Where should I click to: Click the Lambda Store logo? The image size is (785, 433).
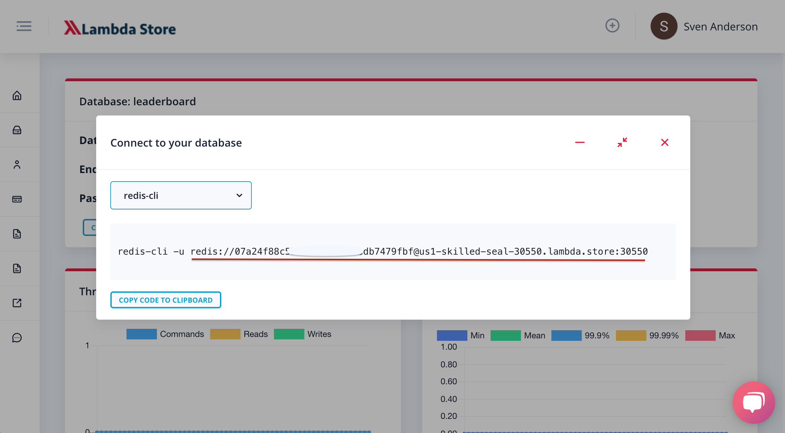[x=120, y=28]
